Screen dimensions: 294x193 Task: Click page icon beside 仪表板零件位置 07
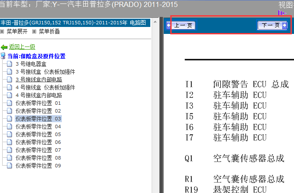pos(10,150)
